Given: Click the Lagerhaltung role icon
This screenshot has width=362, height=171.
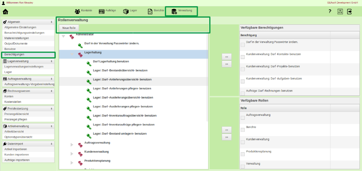Looking at the screenshot, I should [80, 54].
